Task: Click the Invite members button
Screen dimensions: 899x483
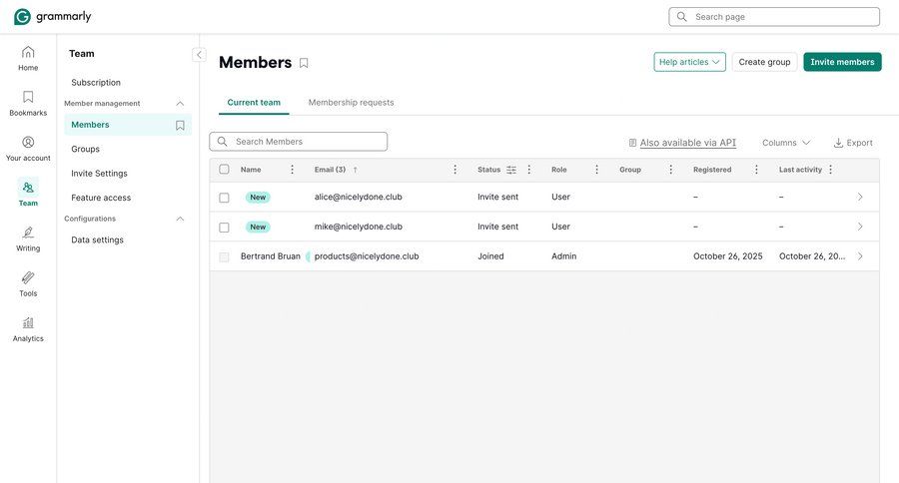Action: coord(842,62)
